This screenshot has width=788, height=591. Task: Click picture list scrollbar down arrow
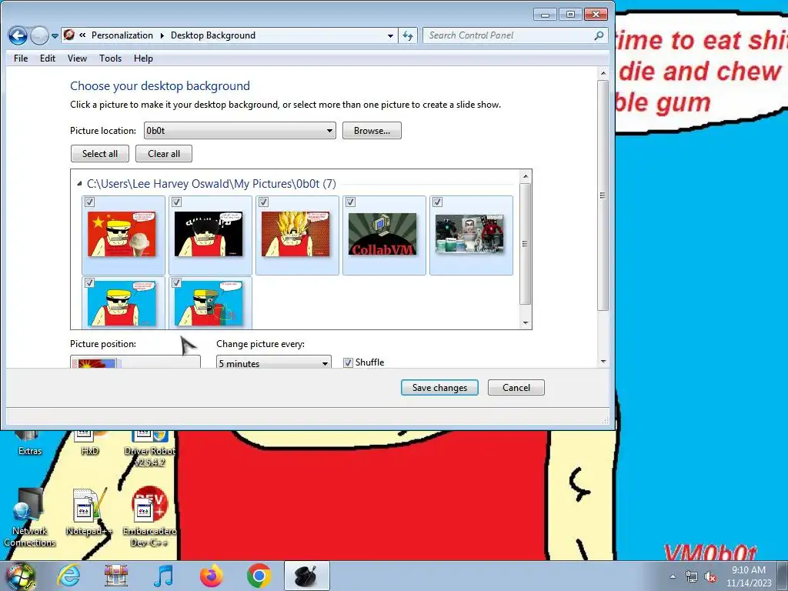525,323
